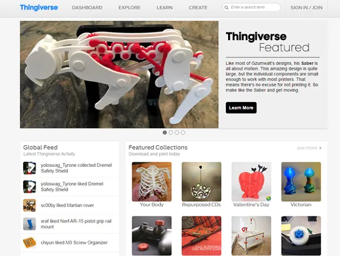
Task: Click the Sign In / Join link
Action: (307, 7)
